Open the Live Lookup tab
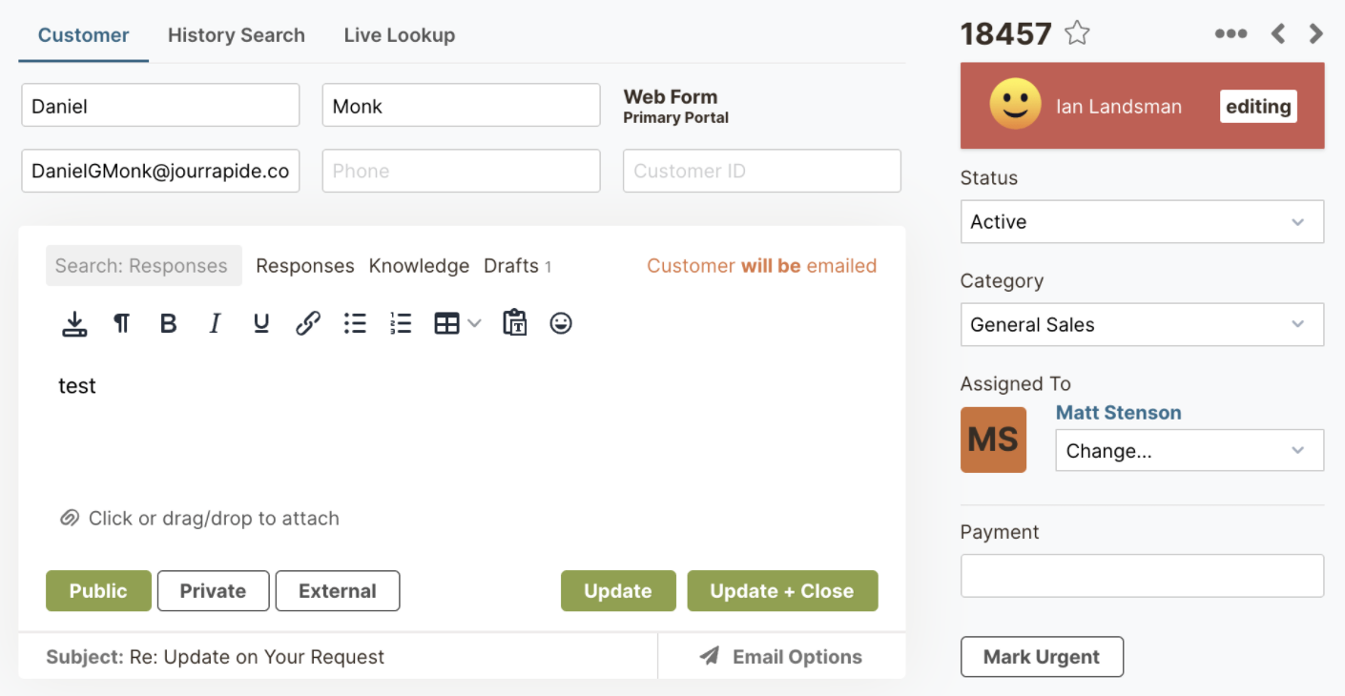 (400, 35)
